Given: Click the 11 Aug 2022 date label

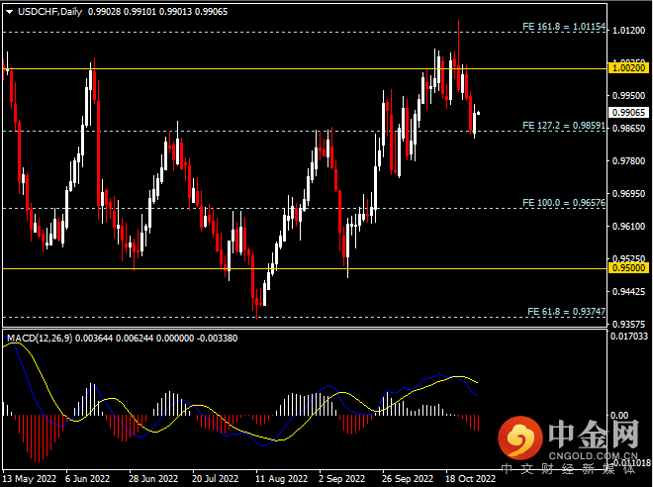Looking at the screenshot, I should [282, 479].
